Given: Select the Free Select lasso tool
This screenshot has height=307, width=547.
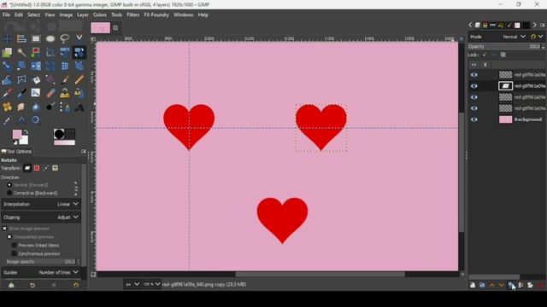Looking at the screenshot, I should point(65,38).
